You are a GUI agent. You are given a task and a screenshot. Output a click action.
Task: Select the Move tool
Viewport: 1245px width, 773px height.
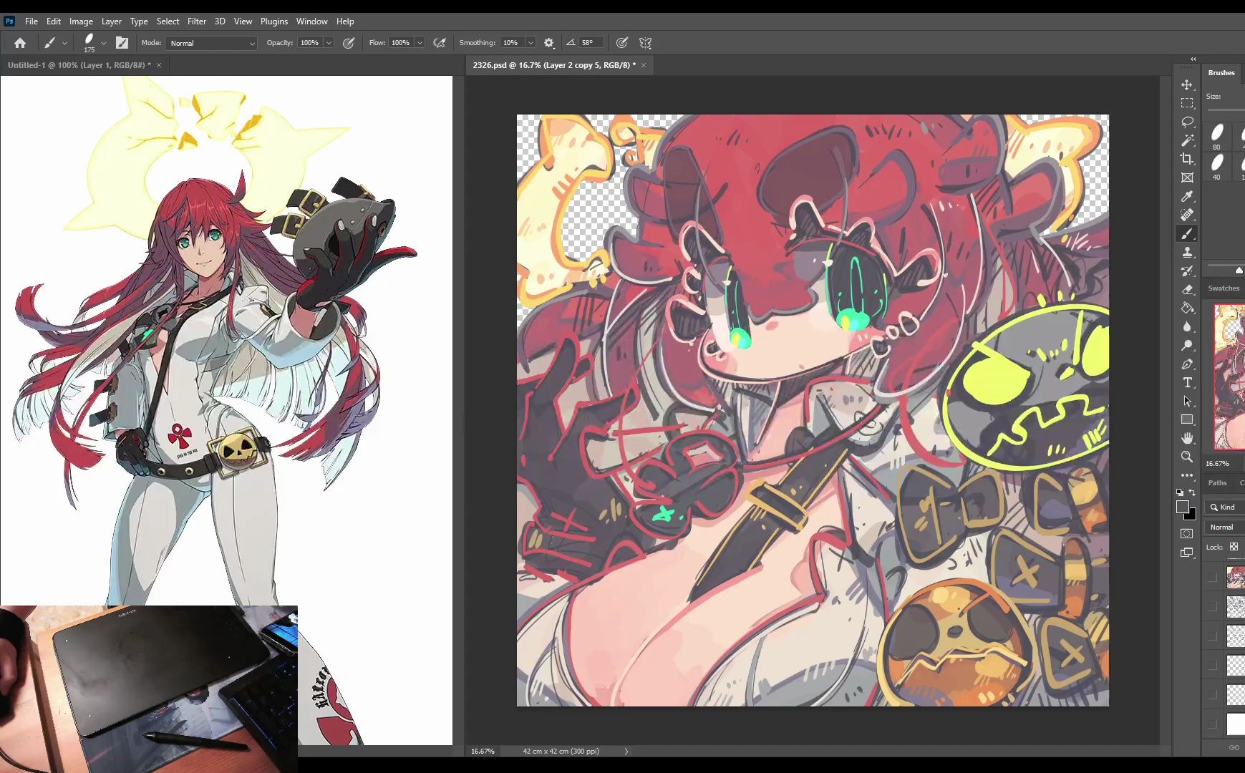tap(1187, 84)
